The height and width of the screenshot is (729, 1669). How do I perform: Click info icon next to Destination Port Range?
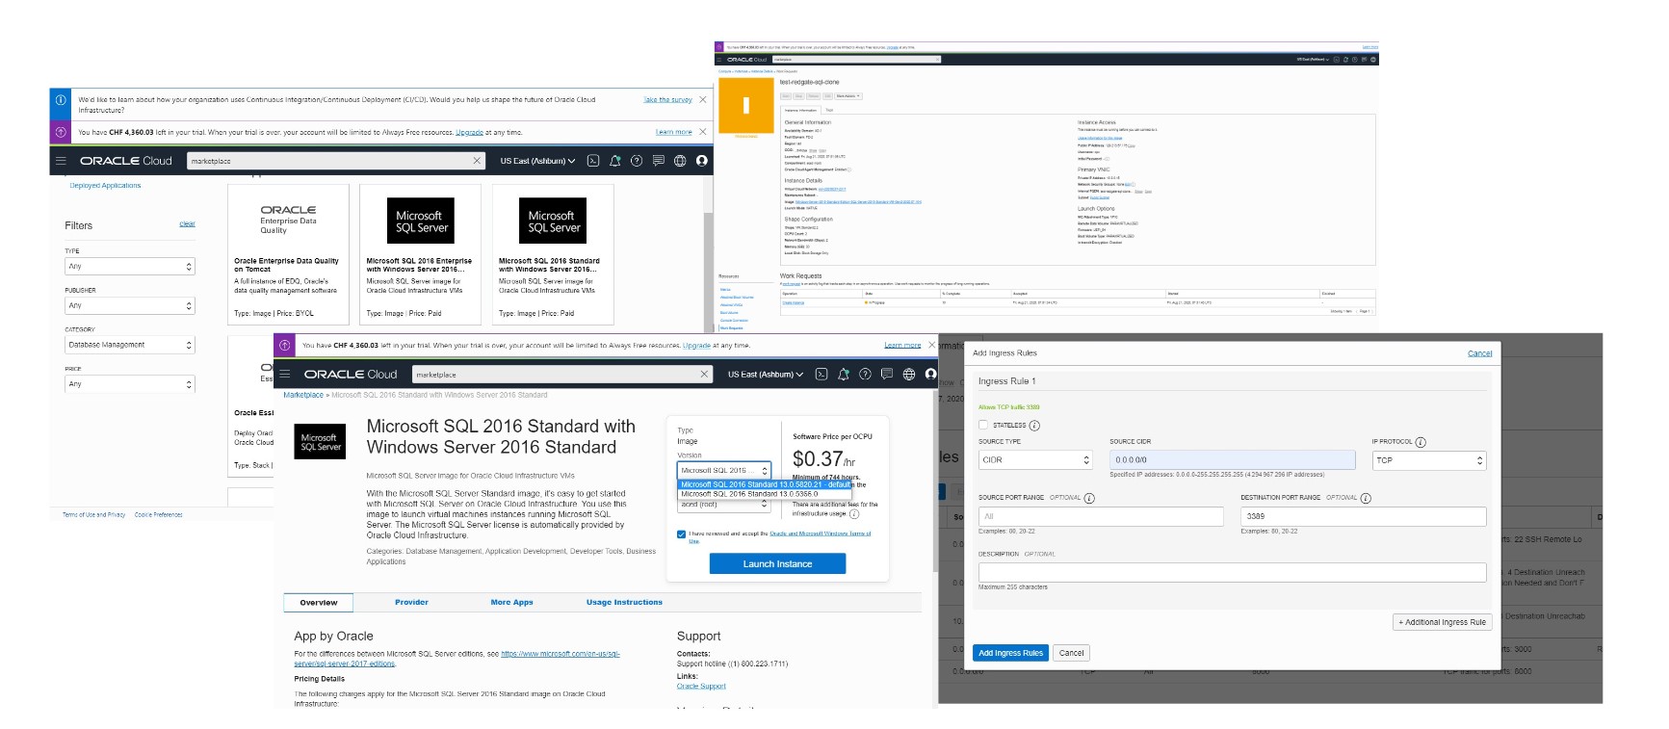pos(1366,498)
